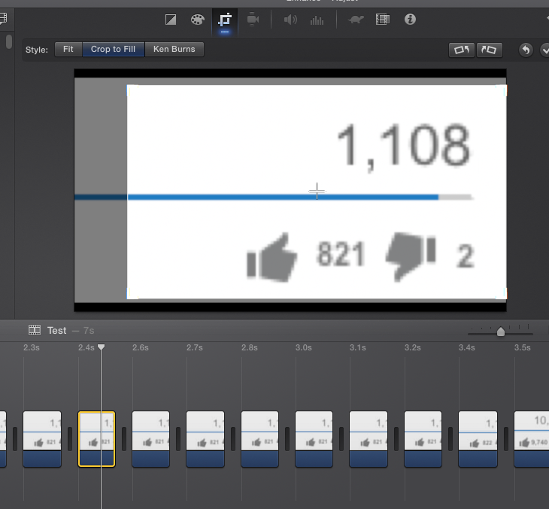Image resolution: width=549 pixels, height=509 pixels.
Task: Click the bottom-right crop corner handle
Action: click(502, 294)
